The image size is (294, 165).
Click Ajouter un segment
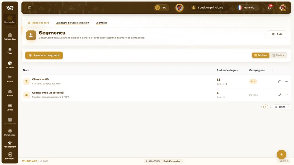pos(44,55)
